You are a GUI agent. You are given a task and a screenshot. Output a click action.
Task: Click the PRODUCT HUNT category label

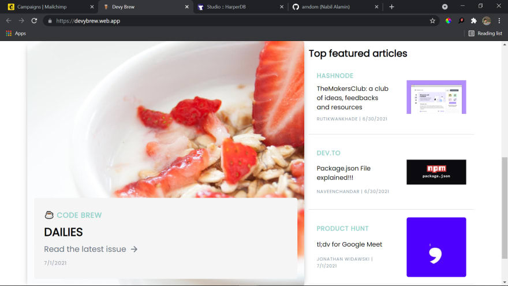tap(342, 229)
